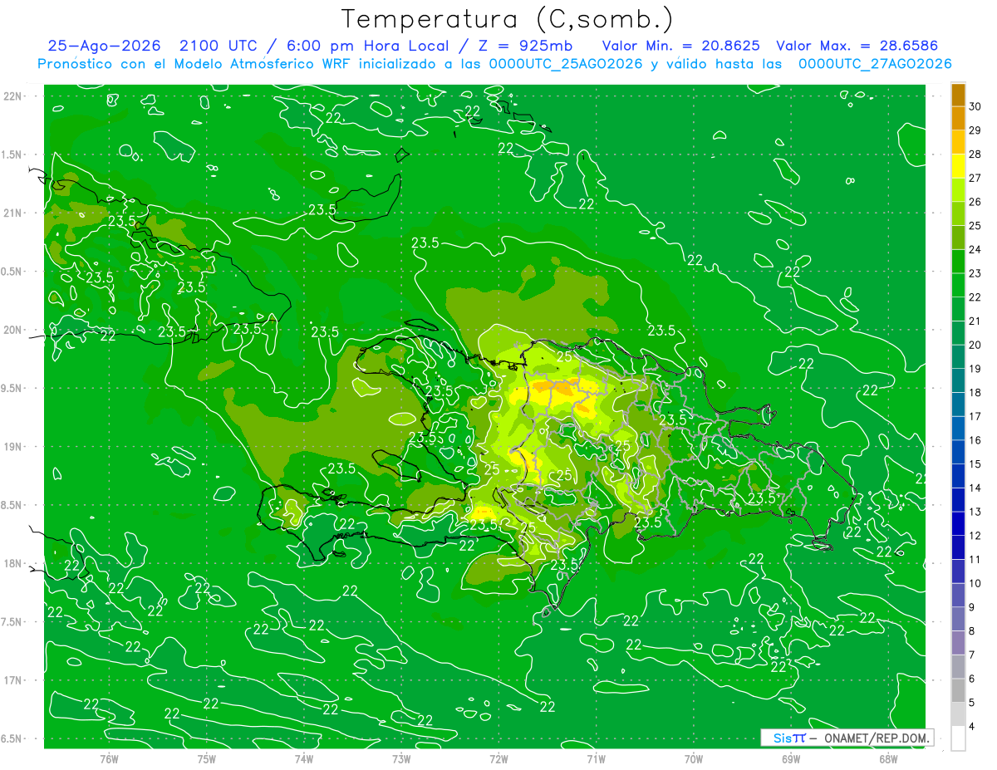Click the legend swatch between 29 and 30

[x=958, y=117]
